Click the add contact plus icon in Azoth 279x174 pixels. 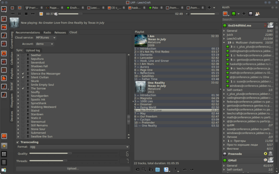click(244, 14)
